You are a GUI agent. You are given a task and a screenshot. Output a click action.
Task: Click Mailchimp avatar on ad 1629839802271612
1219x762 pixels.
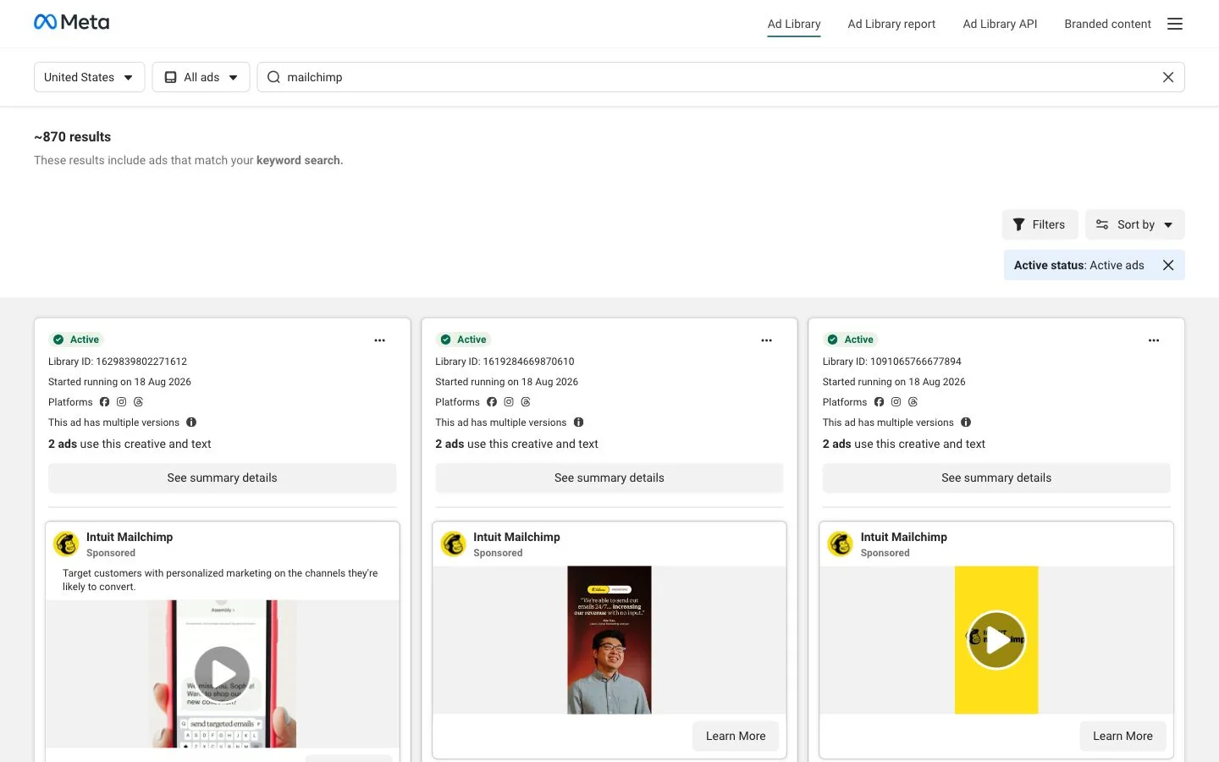(66, 544)
